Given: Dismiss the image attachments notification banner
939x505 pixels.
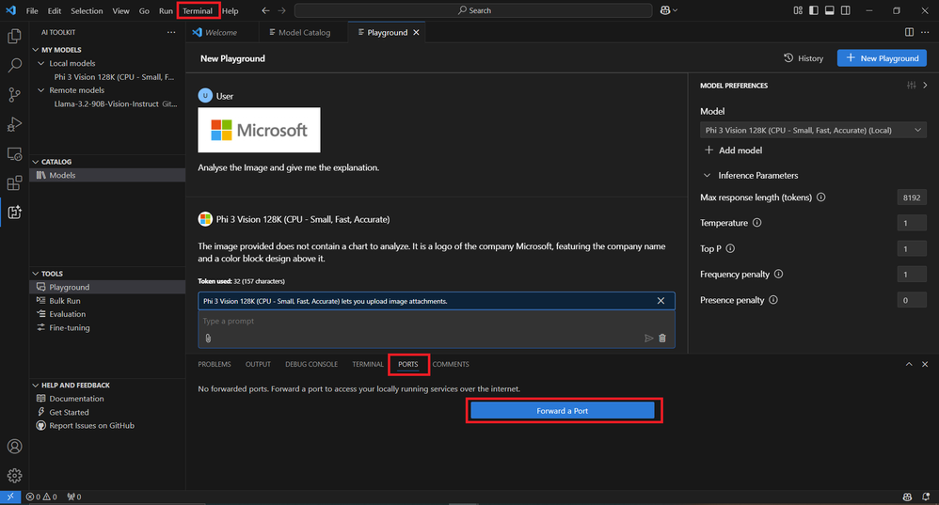Looking at the screenshot, I should [660, 301].
